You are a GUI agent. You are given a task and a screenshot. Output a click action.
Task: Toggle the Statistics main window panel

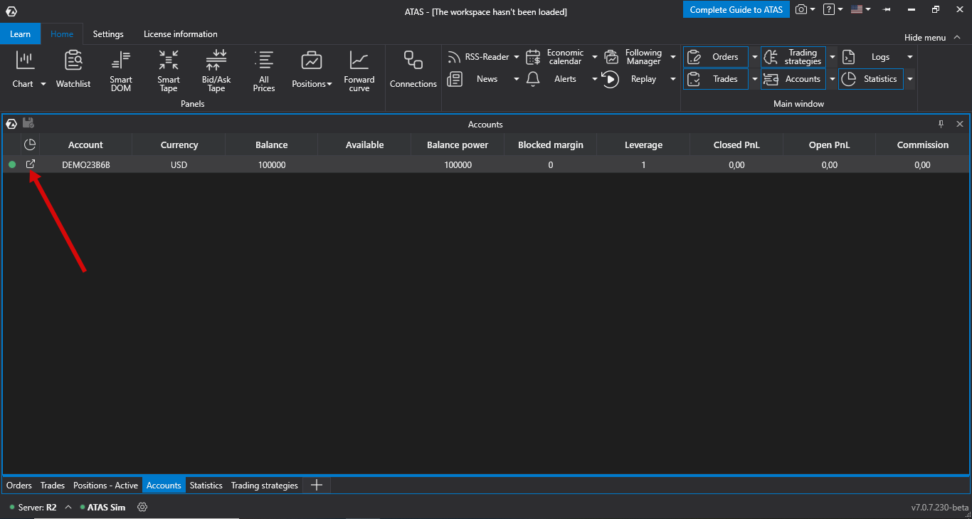tap(871, 79)
